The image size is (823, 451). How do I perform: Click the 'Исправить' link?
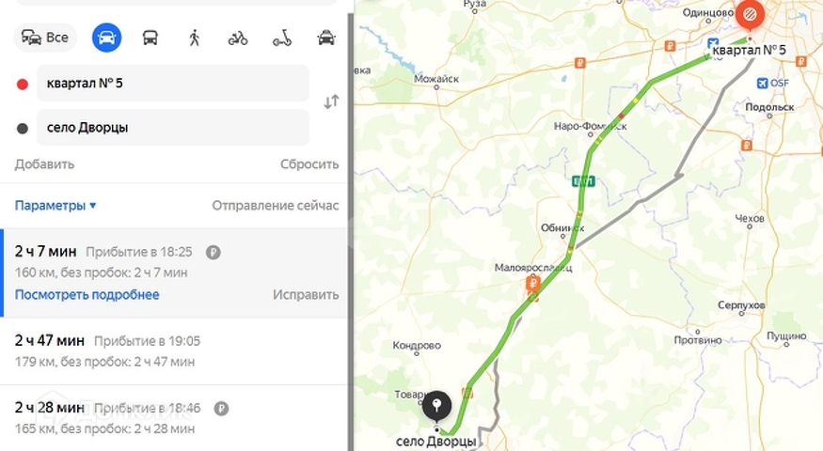click(306, 295)
